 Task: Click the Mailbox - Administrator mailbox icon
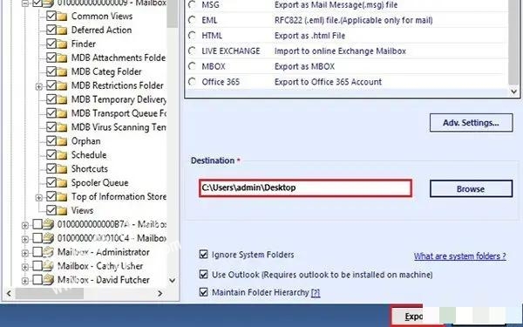pos(48,252)
